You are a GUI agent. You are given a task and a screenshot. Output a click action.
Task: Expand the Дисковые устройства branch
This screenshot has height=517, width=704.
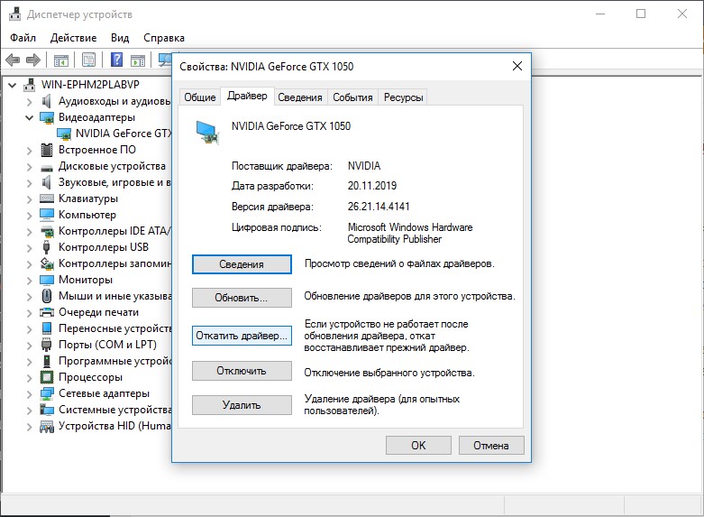point(30,167)
